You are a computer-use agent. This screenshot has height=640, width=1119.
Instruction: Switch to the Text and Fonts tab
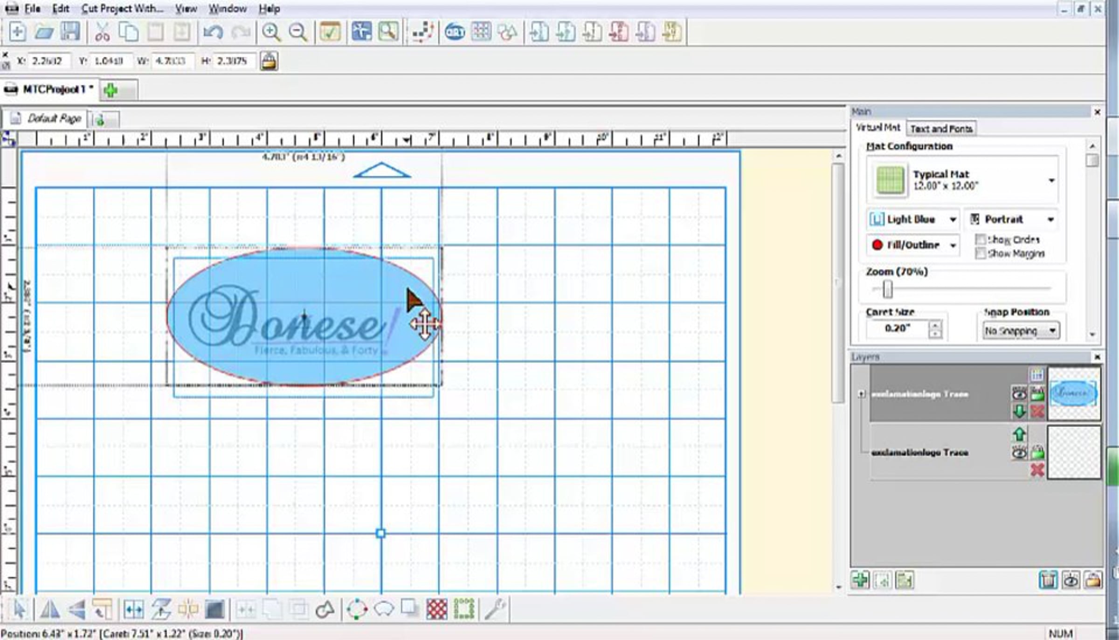coord(941,129)
